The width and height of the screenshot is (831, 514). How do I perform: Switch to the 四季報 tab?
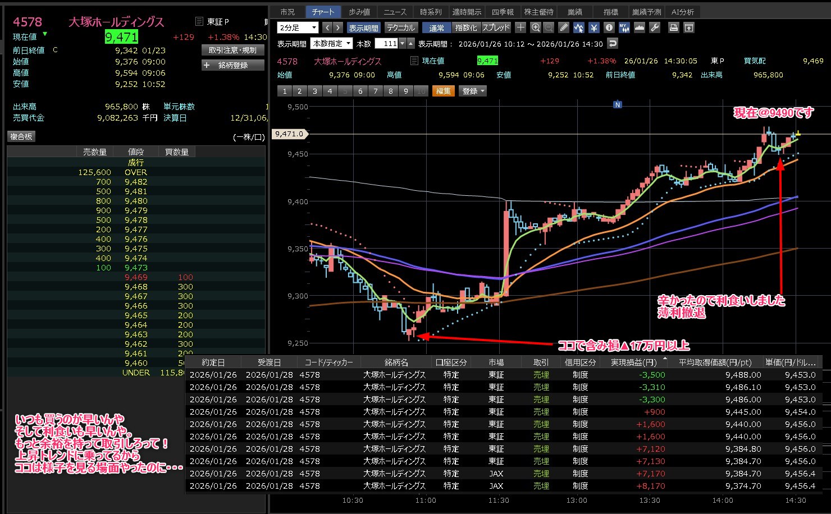pyautogui.click(x=503, y=12)
